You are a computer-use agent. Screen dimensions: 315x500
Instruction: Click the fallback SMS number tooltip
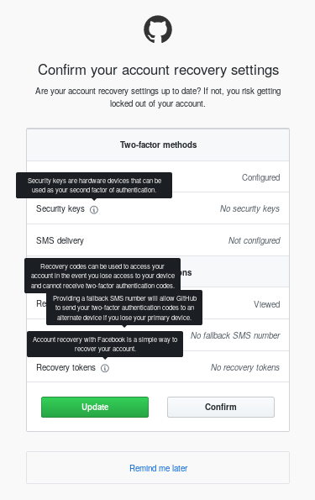[x=124, y=308]
